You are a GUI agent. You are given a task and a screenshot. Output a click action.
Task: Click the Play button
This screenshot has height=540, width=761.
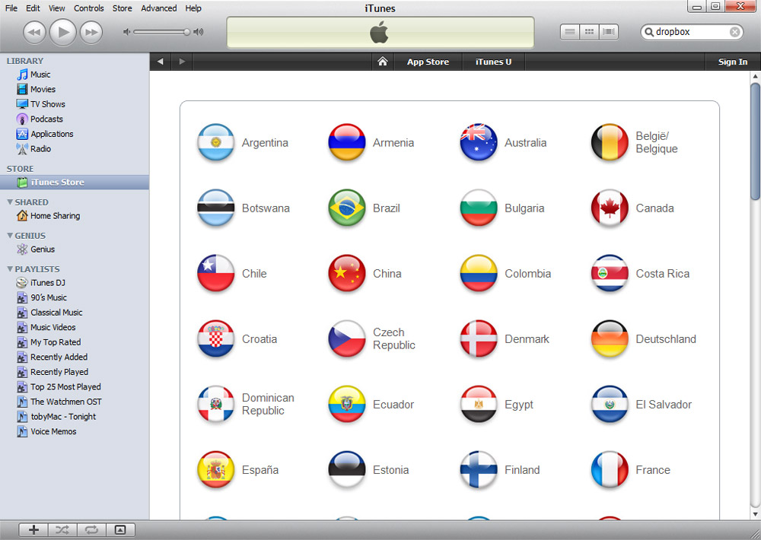click(63, 32)
